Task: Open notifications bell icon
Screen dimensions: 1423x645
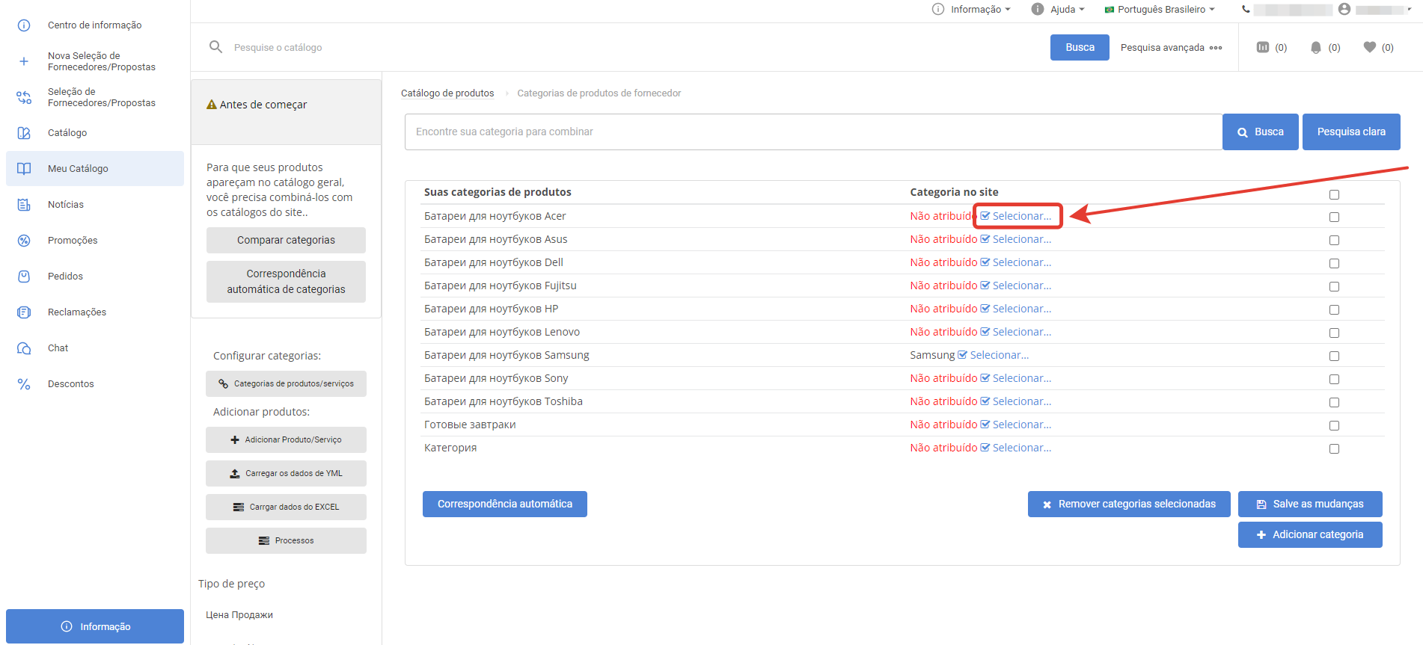Action: pos(1316,47)
